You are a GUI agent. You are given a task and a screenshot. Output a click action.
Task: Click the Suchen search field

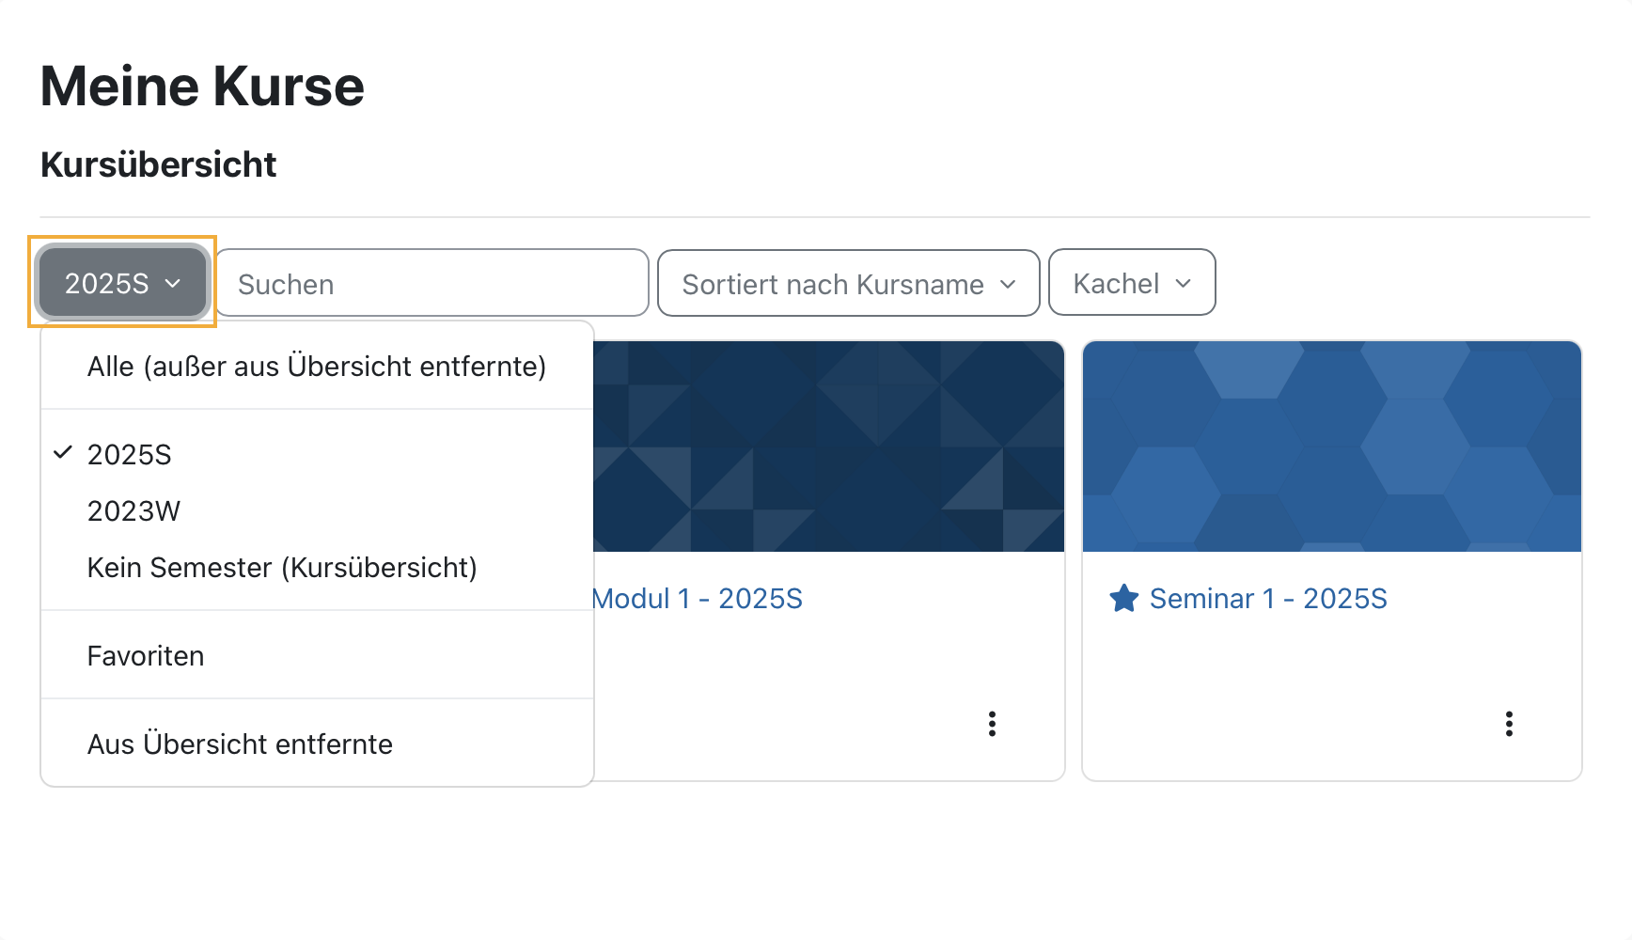432,283
